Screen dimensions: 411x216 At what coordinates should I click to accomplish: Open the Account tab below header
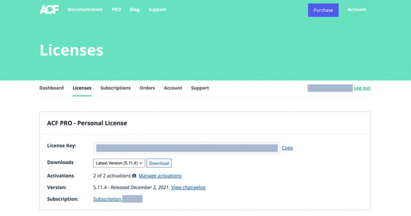click(173, 88)
